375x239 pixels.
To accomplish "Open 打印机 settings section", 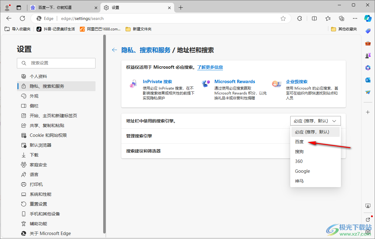I will pos(56,184).
